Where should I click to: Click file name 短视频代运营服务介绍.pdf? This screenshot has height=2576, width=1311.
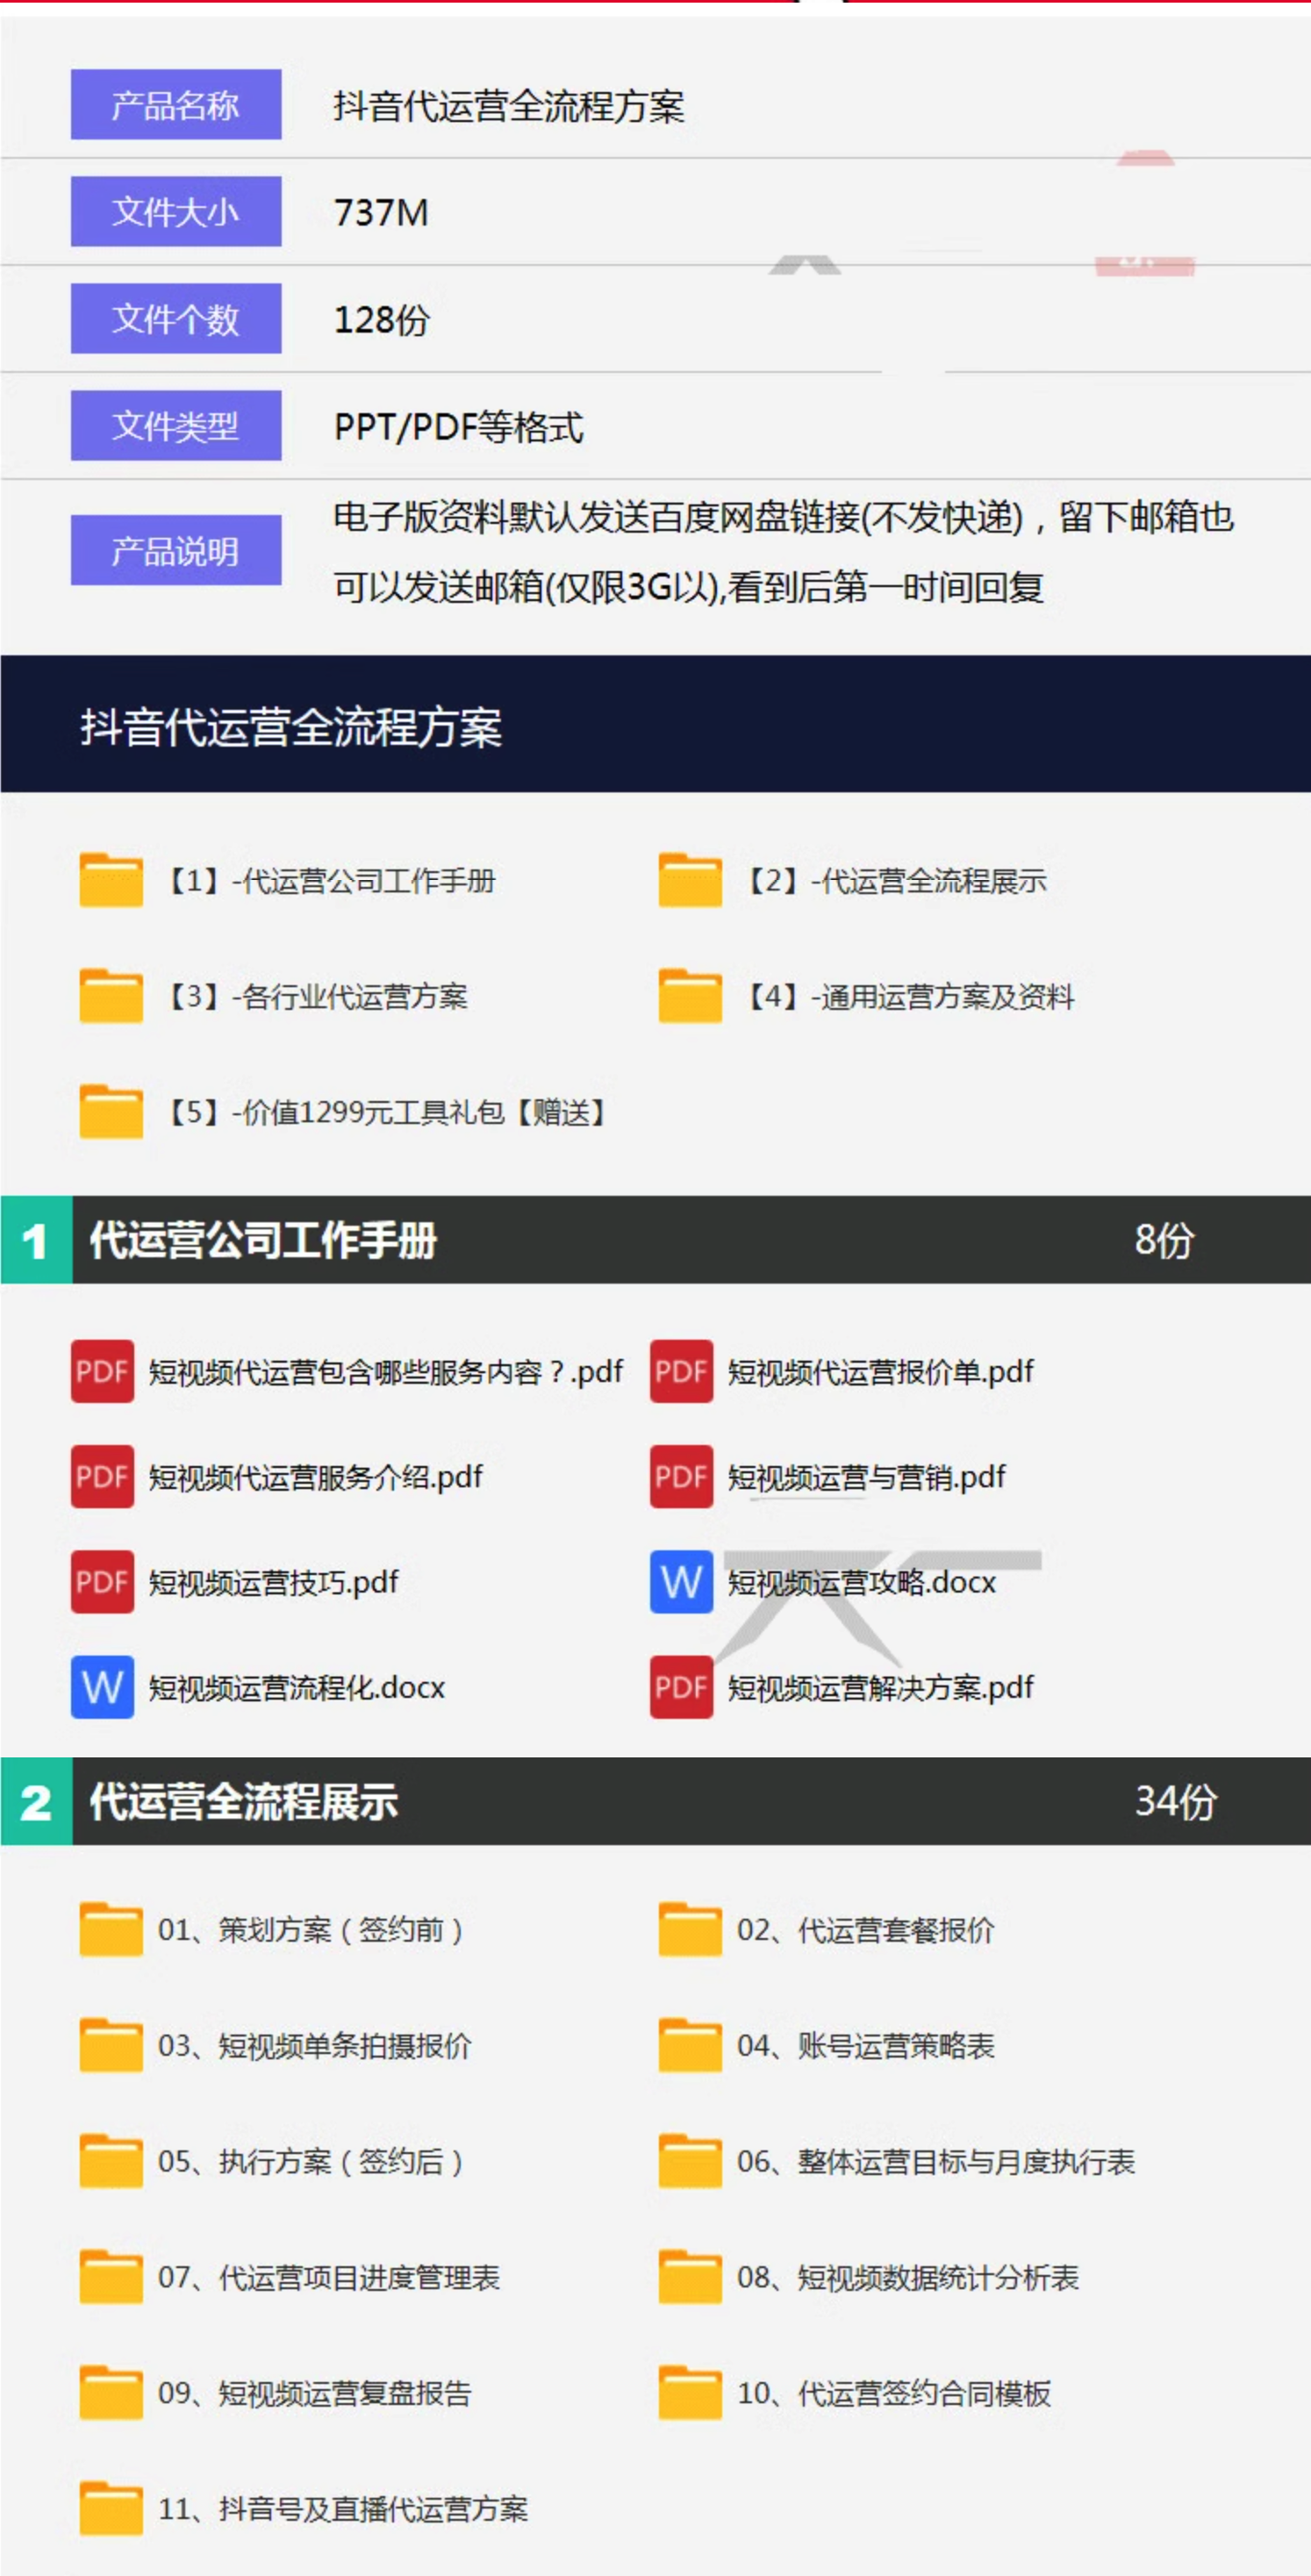[x=316, y=1477]
